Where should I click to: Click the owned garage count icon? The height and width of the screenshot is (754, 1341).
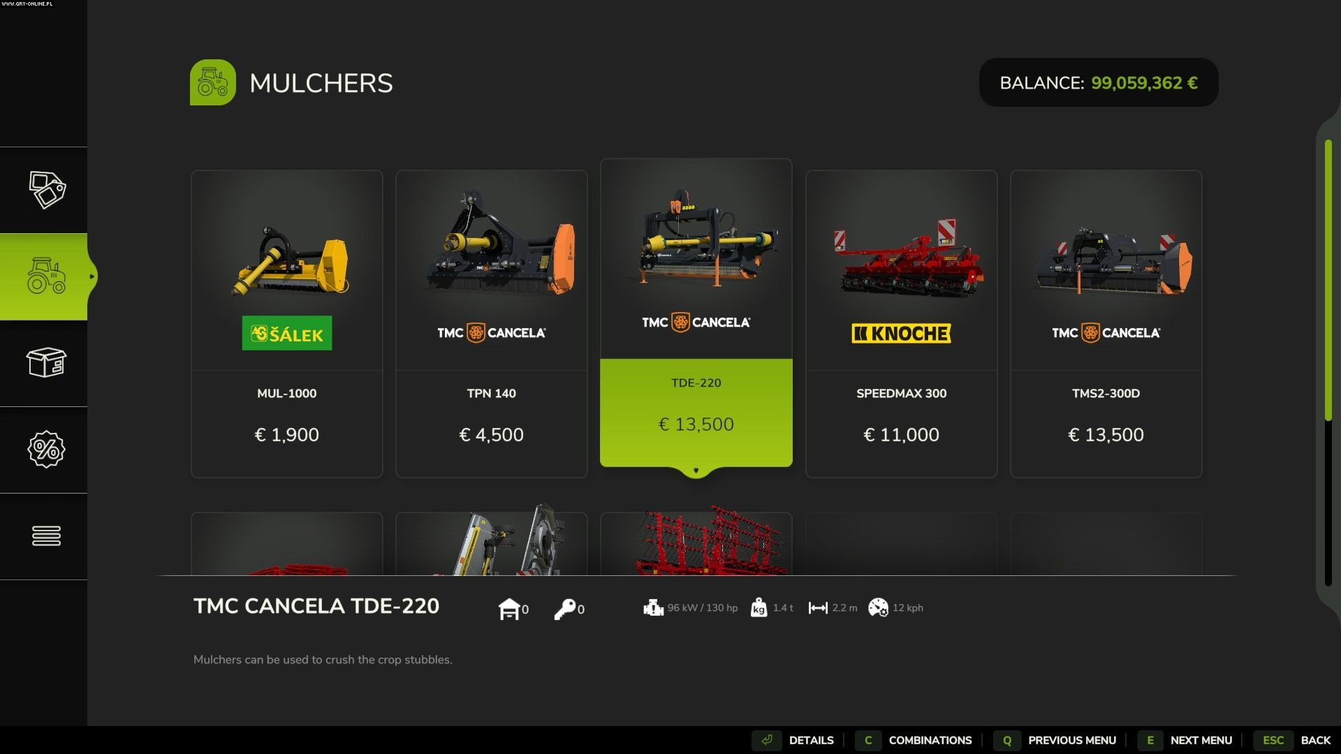[509, 609]
